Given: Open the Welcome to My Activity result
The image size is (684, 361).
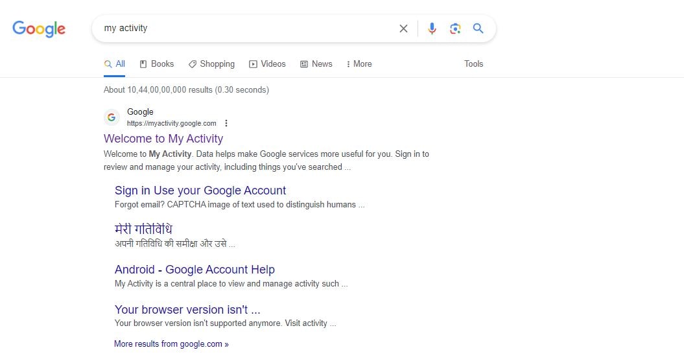Looking at the screenshot, I should 163,139.
